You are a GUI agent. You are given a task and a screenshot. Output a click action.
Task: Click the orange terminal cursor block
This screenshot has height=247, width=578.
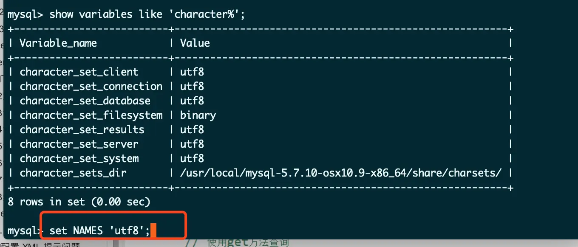pos(154,231)
